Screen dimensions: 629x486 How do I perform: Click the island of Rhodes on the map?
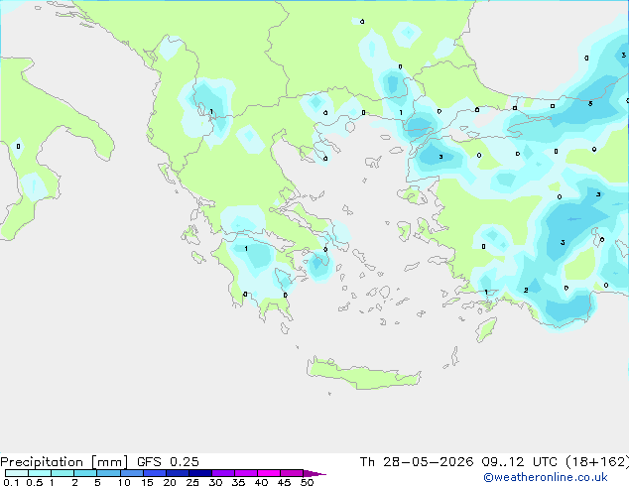pos(486,329)
